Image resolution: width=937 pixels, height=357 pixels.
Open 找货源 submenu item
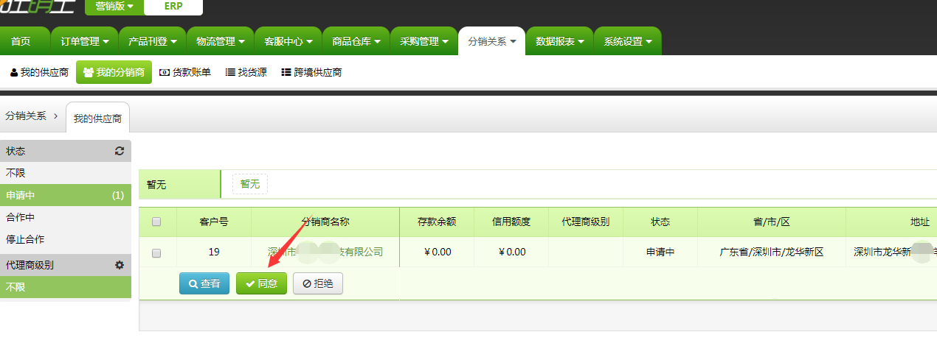[x=246, y=73]
